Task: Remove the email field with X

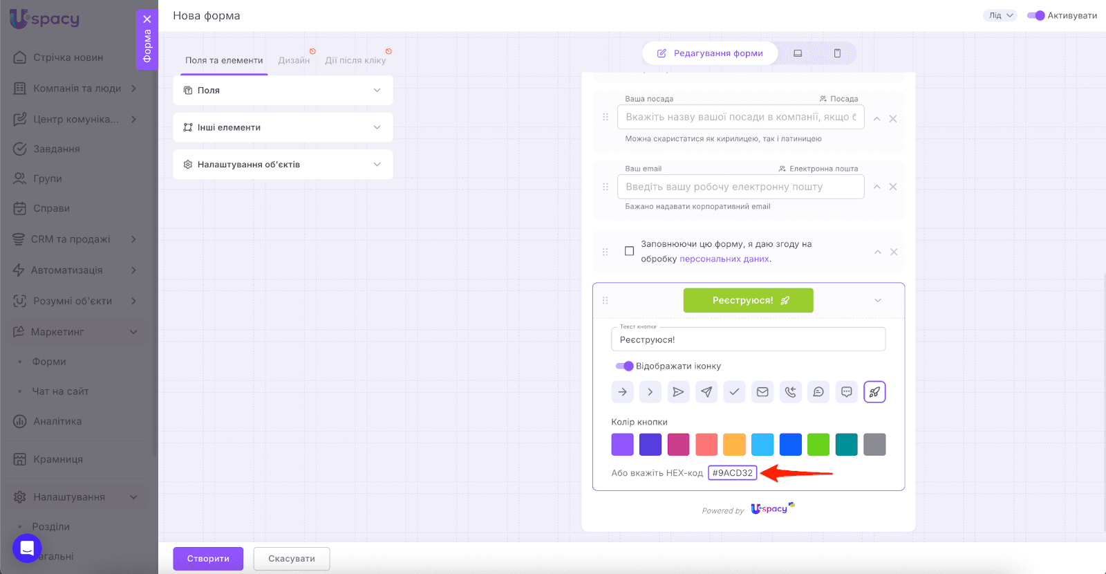Action: click(x=893, y=187)
